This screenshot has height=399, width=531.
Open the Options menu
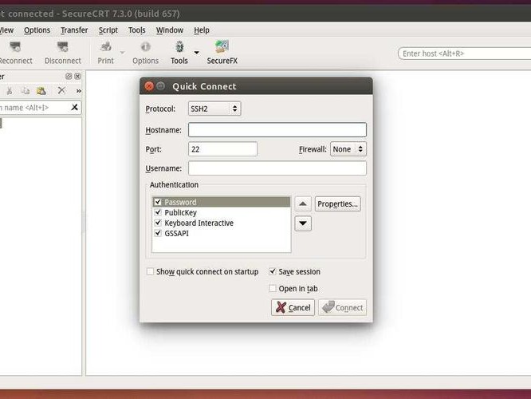37,30
